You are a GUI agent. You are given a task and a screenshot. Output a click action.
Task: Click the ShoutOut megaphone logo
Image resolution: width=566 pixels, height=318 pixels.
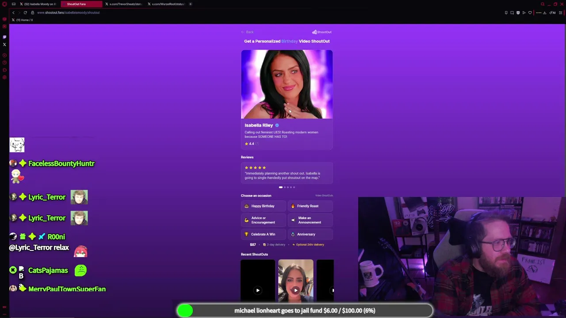pos(321,32)
